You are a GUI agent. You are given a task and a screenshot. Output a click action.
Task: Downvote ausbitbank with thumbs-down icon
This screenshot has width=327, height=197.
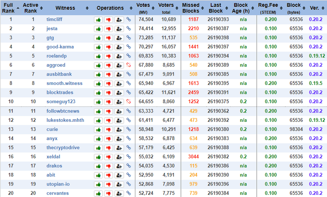click(109, 74)
